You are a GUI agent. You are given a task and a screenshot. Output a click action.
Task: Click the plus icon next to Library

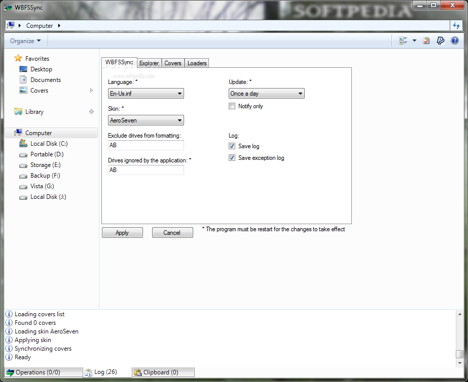pyautogui.click(x=92, y=112)
